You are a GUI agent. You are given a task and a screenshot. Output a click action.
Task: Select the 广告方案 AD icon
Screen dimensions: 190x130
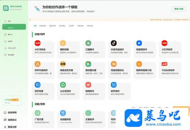tap(38, 113)
